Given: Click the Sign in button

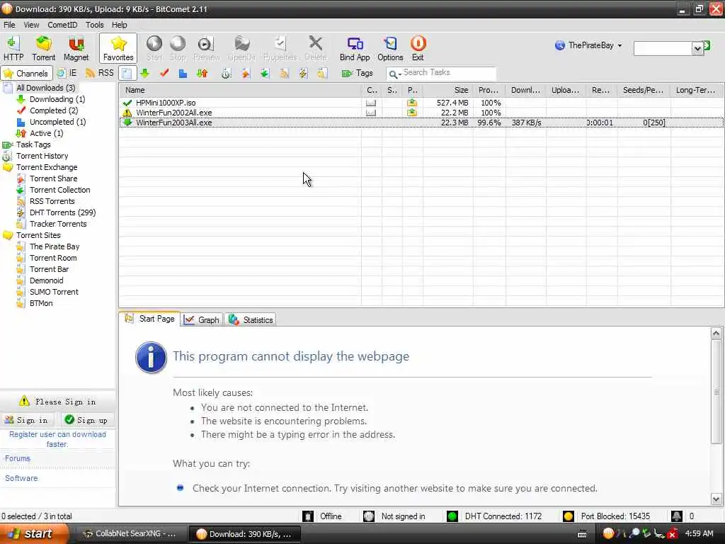Looking at the screenshot, I should [28, 420].
